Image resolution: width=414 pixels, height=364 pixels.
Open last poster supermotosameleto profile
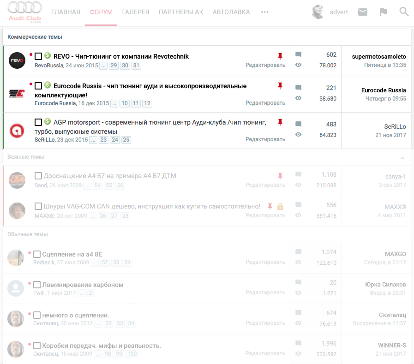point(379,56)
